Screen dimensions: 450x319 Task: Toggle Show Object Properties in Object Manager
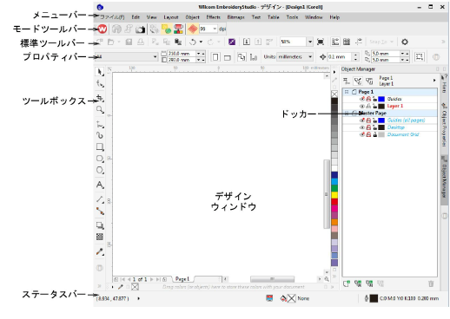coord(347,81)
